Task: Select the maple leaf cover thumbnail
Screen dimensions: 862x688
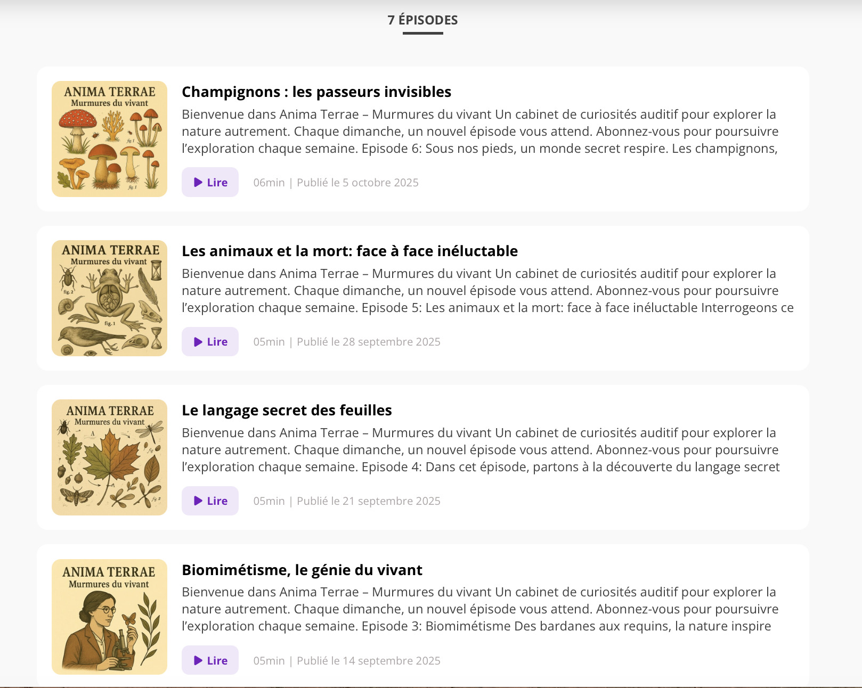Action: (109, 457)
